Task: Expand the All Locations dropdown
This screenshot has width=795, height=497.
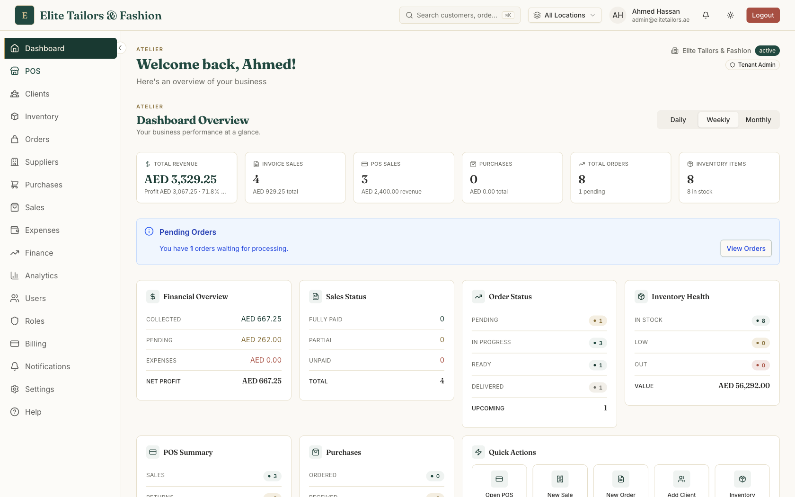Action: point(565,15)
